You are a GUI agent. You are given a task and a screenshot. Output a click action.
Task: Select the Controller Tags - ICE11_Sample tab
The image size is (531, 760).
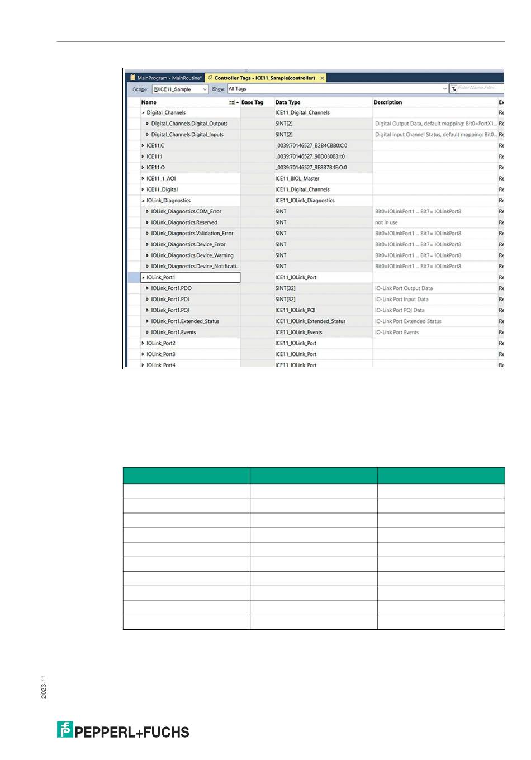pyautogui.click(x=265, y=78)
